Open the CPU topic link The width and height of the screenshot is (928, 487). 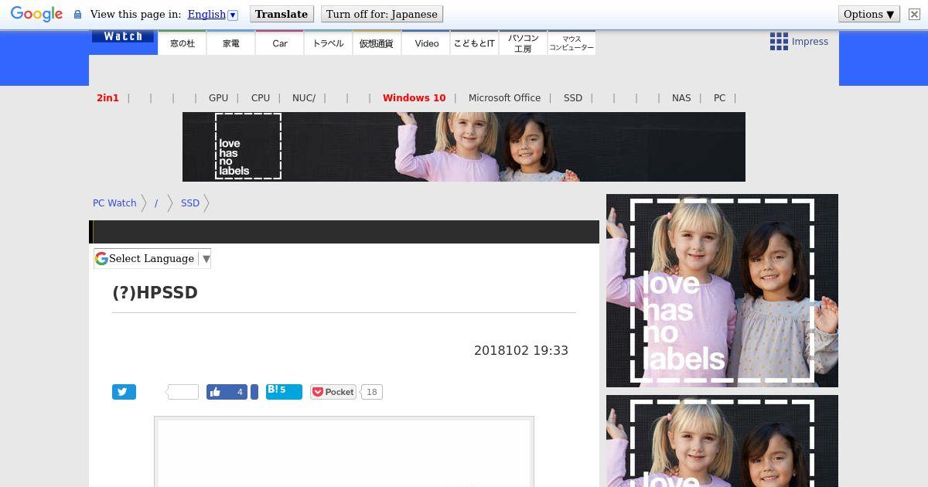261,98
